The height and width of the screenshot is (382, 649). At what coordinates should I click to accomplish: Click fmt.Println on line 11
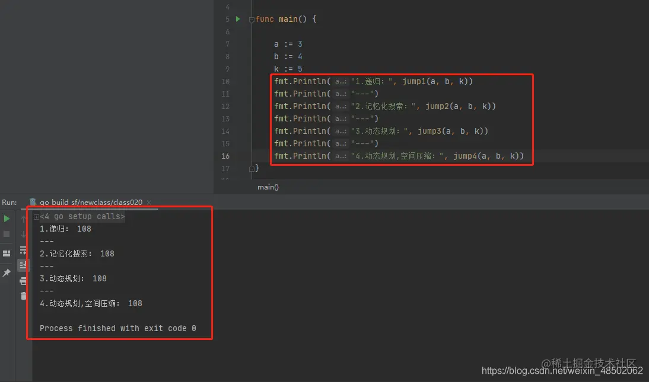[x=300, y=94]
